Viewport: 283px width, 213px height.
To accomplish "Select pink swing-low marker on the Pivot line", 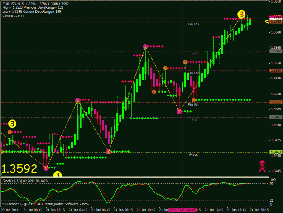I will click(x=108, y=152).
